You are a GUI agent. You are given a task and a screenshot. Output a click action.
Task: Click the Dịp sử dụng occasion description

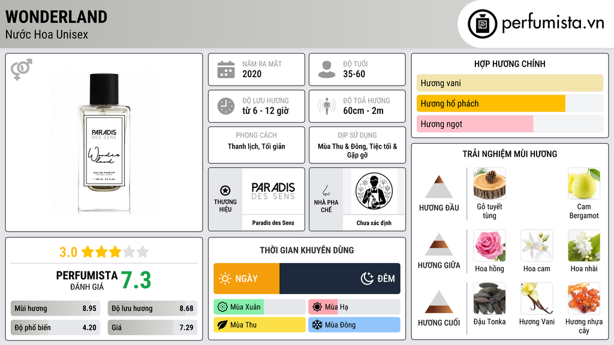coord(357,150)
